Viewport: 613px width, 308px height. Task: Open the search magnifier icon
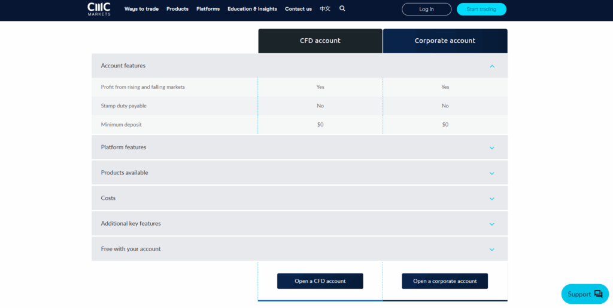coord(342,9)
